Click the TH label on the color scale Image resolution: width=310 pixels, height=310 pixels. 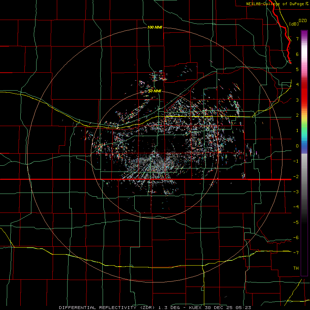tap(296, 268)
